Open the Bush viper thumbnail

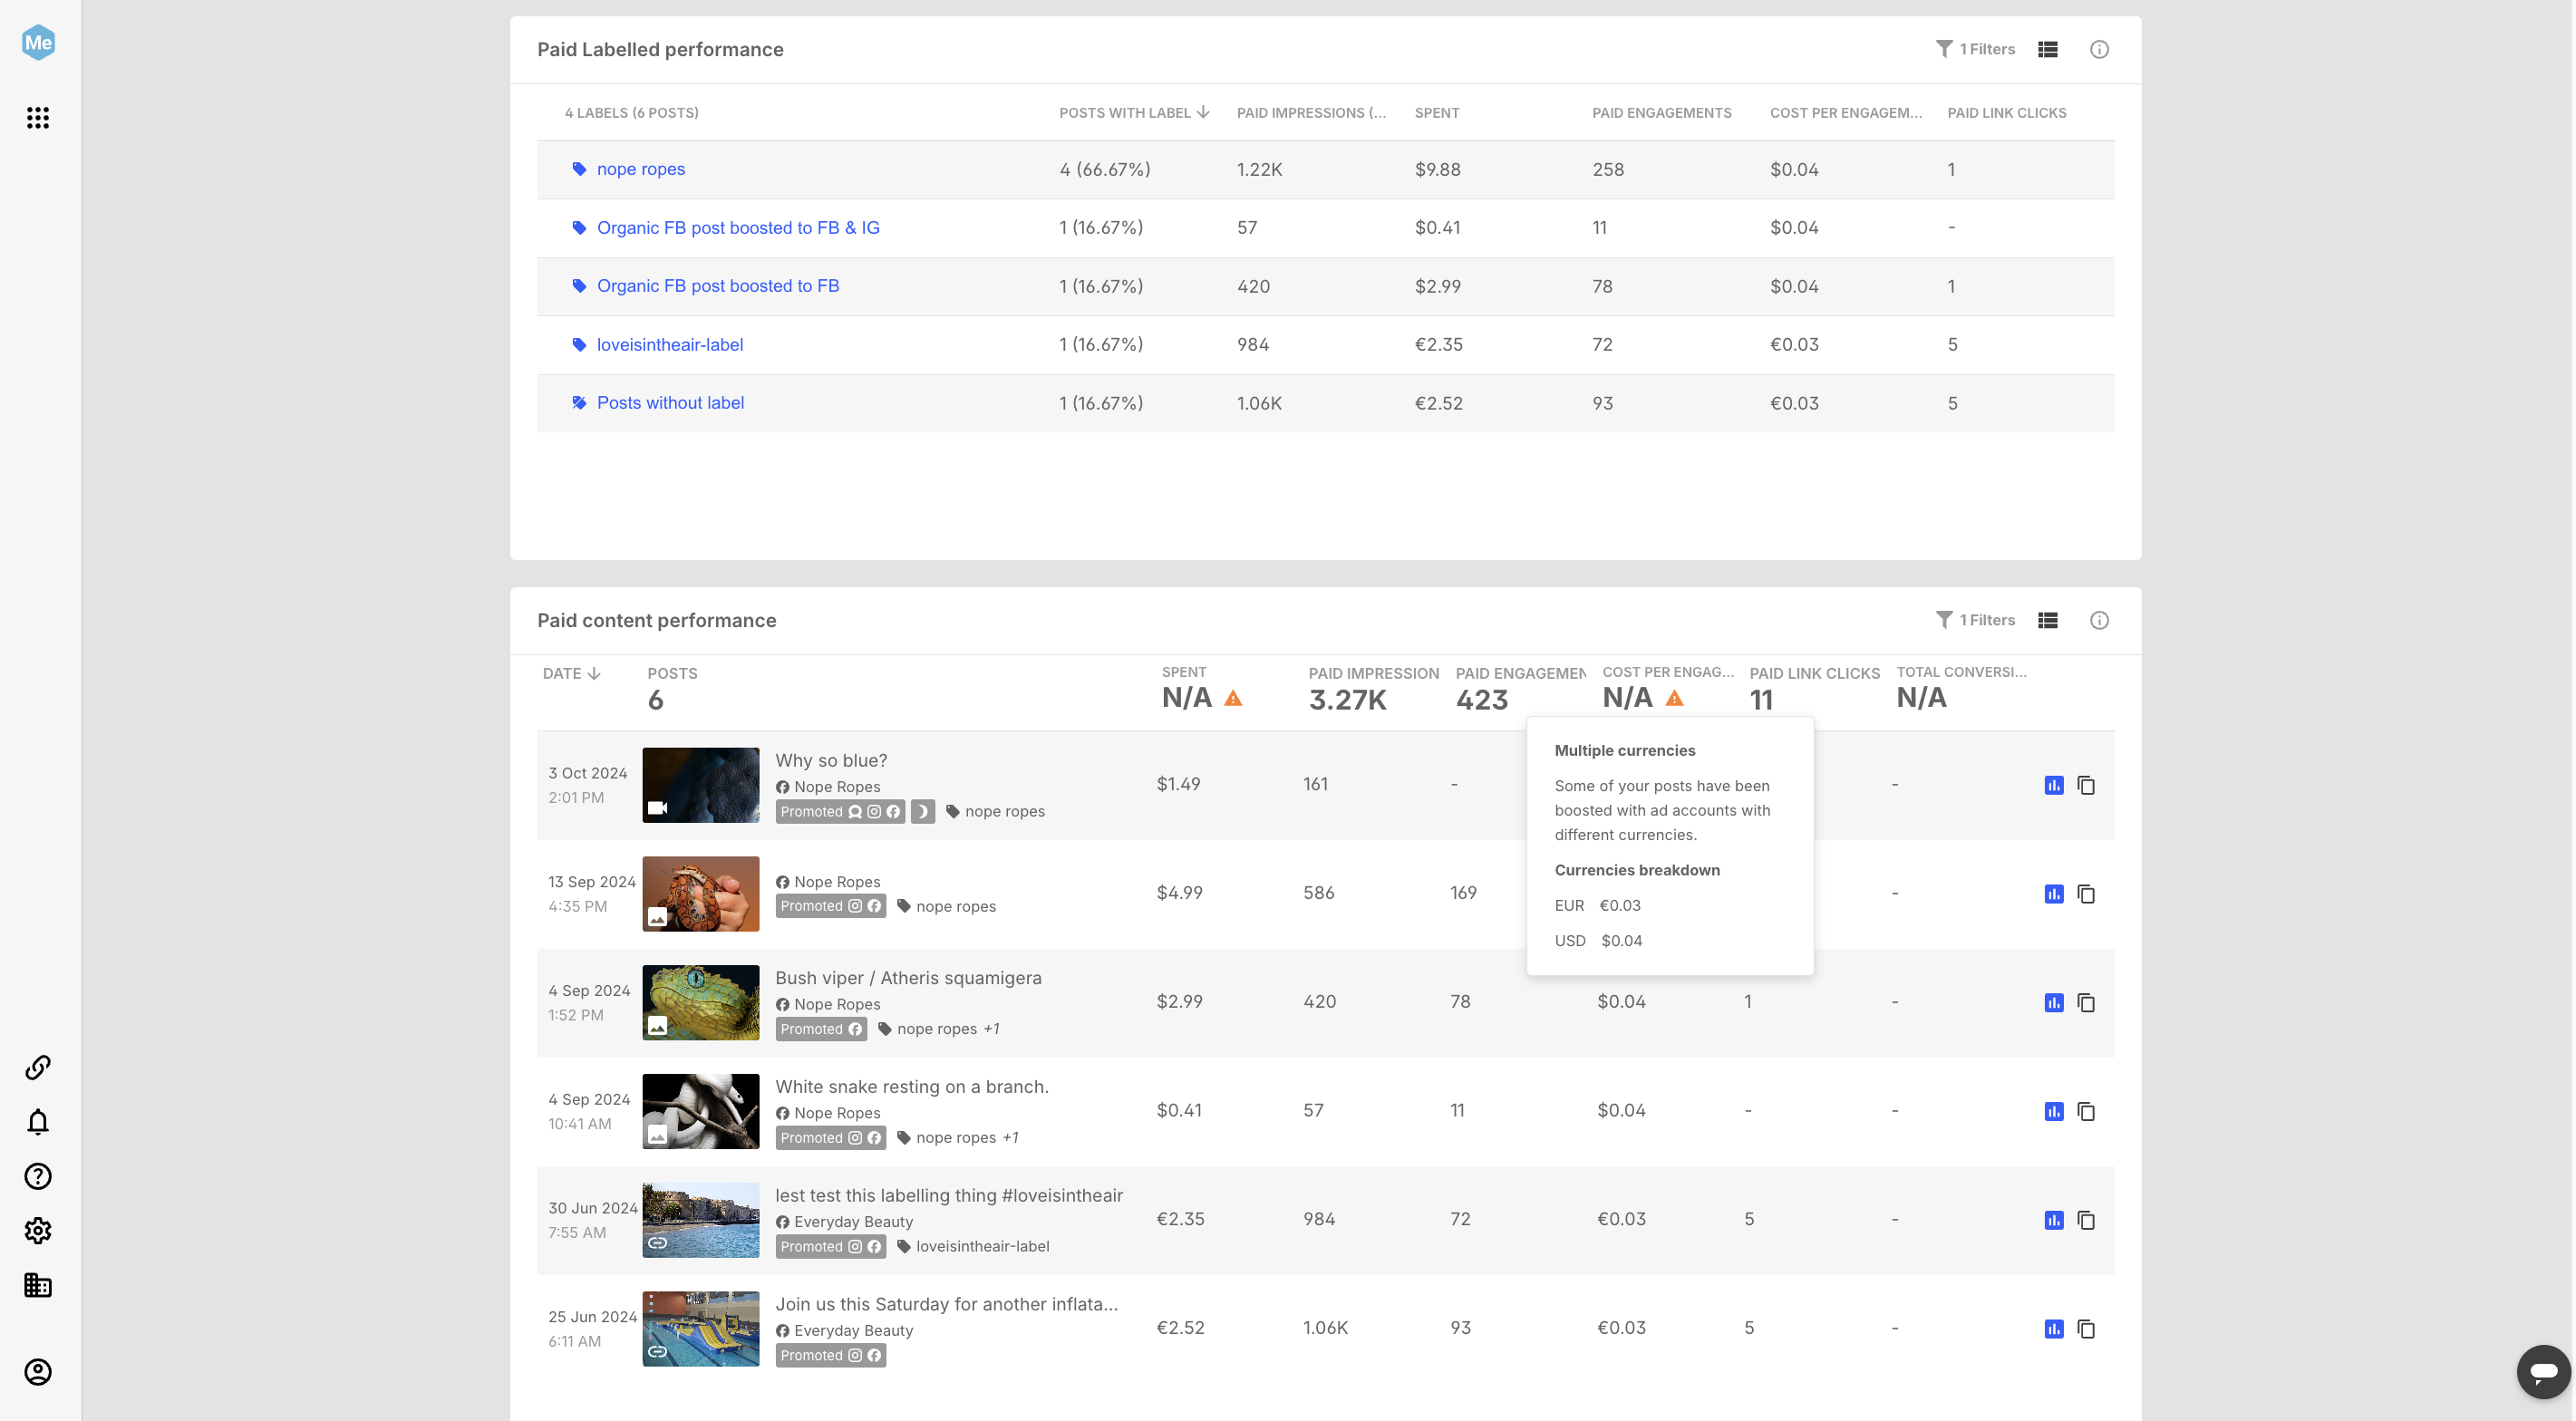coord(701,1003)
